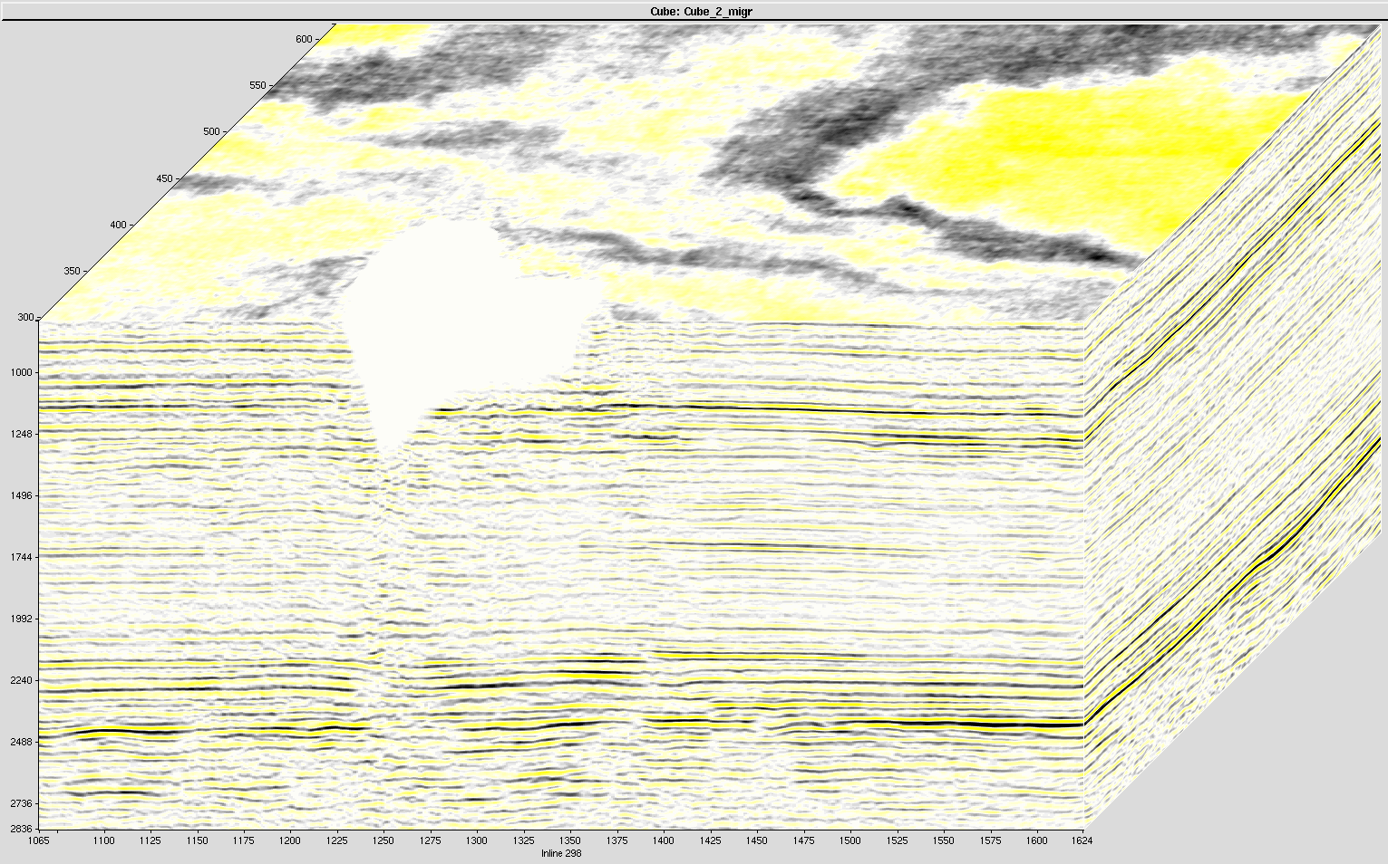
Task: Click the 'Inline 298' axis caption
Action: coord(561,853)
